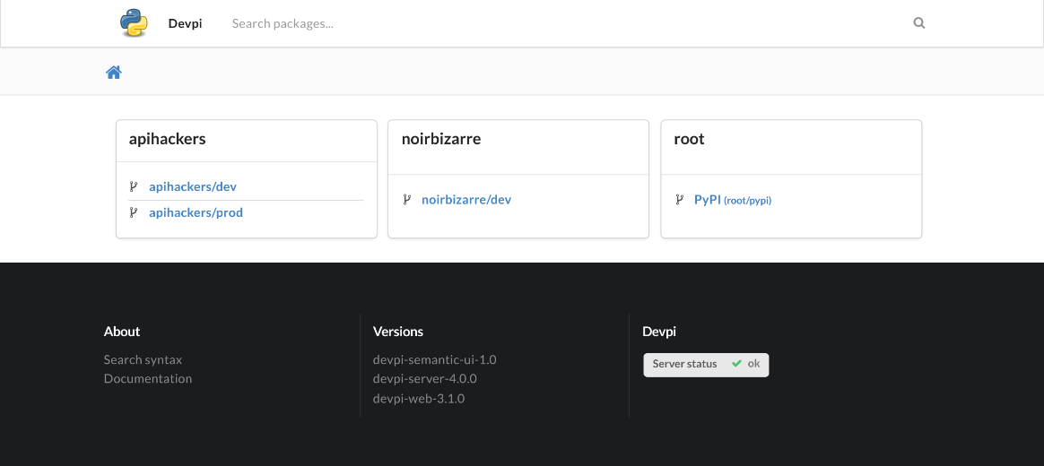Click the Python logo in the header

pos(134,22)
